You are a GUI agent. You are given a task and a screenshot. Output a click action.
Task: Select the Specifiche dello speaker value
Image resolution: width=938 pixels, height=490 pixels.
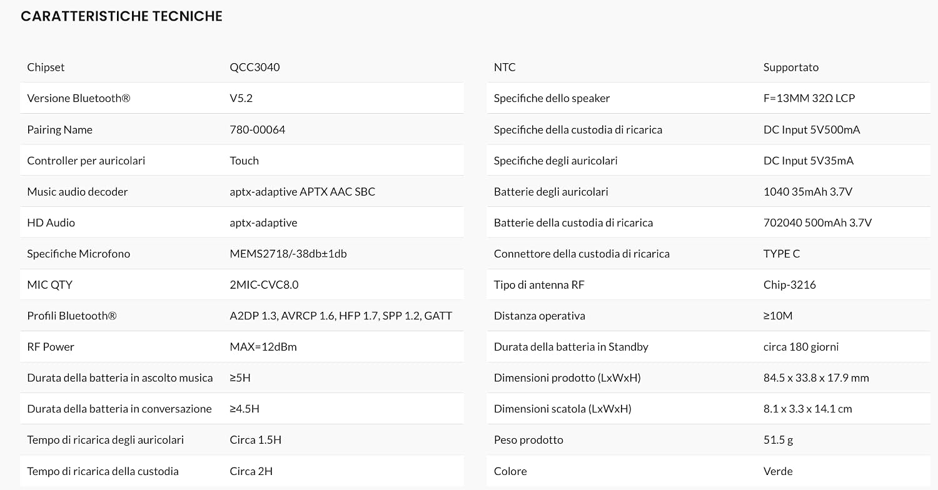pos(809,98)
